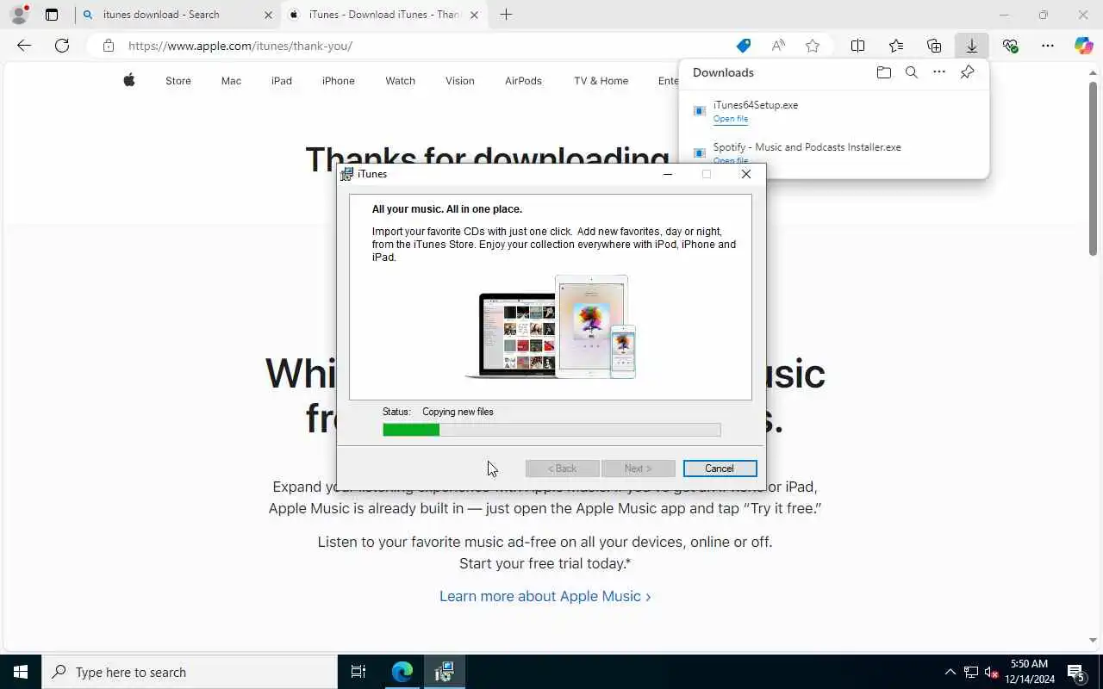Viewport: 1103px width, 689px height.
Task: Open a new browser tab
Action: [x=506, y=15]
